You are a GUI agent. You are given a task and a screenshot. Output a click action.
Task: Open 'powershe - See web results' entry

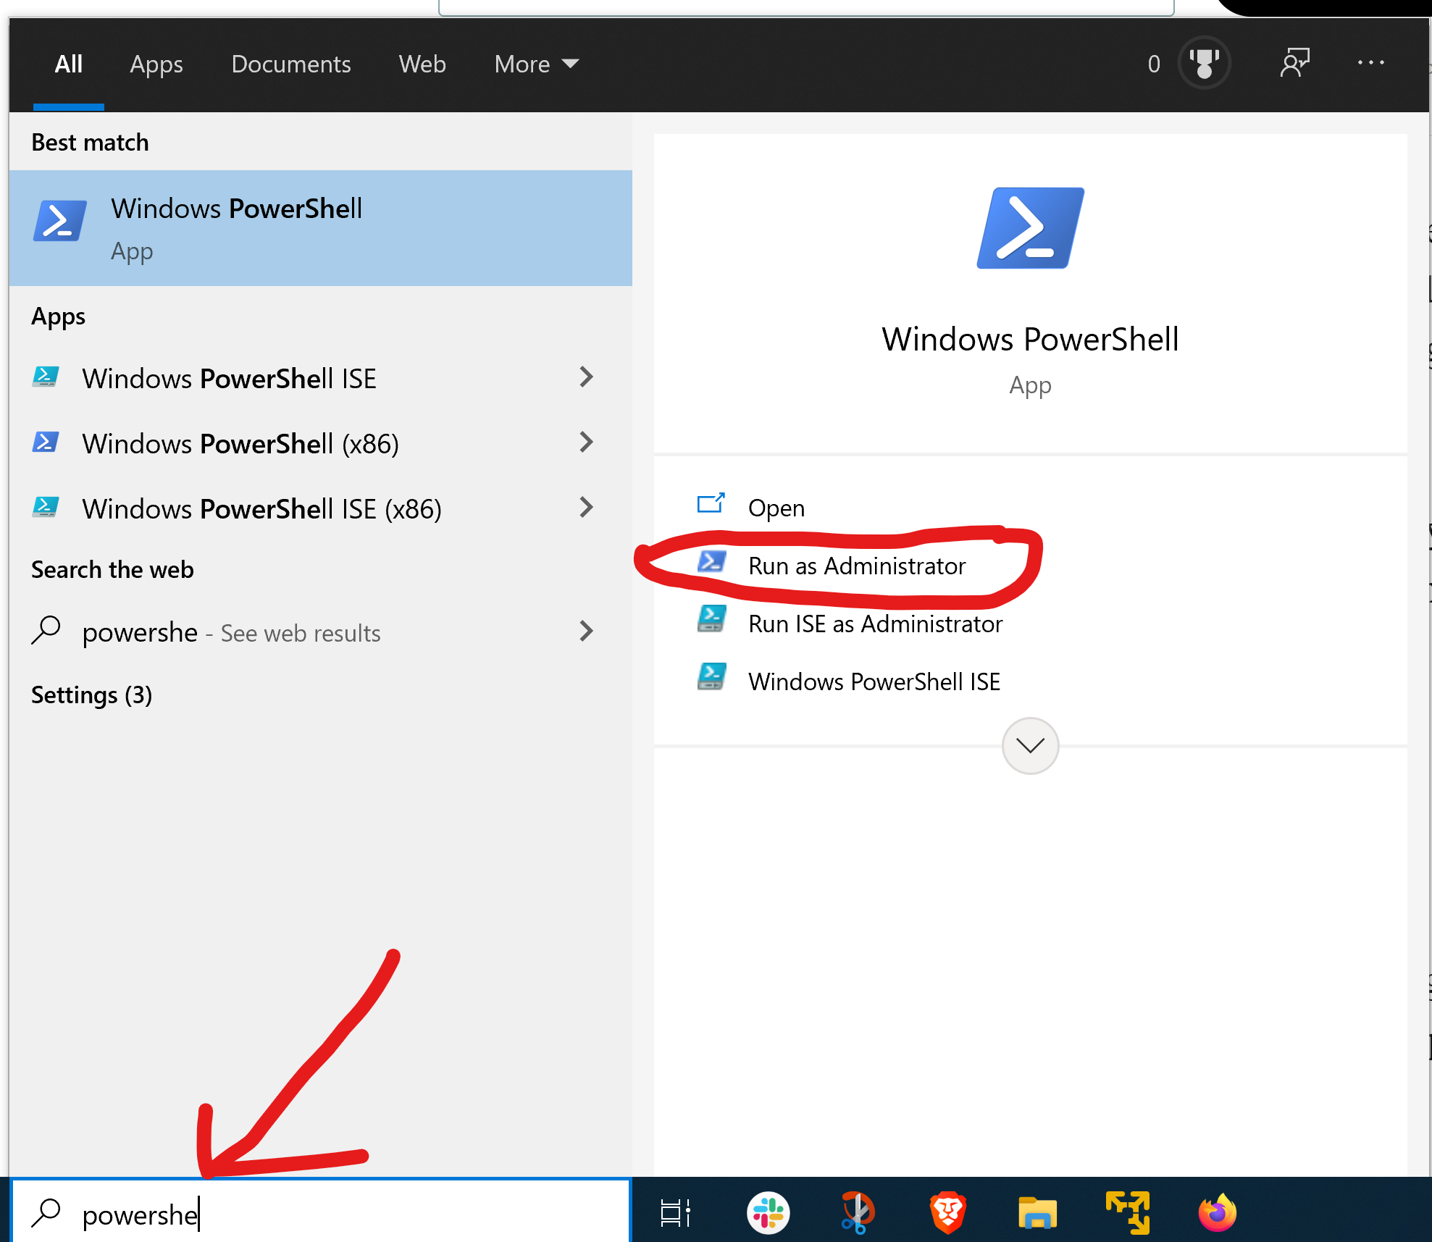[320, 632]
